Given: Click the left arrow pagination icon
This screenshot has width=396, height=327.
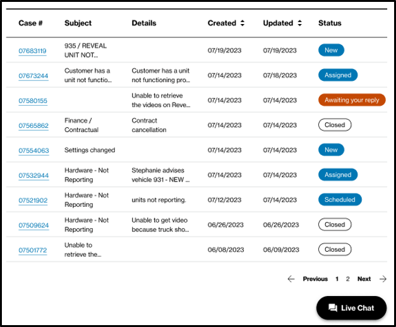Looking at the screenshot, I should click(291, 279).
